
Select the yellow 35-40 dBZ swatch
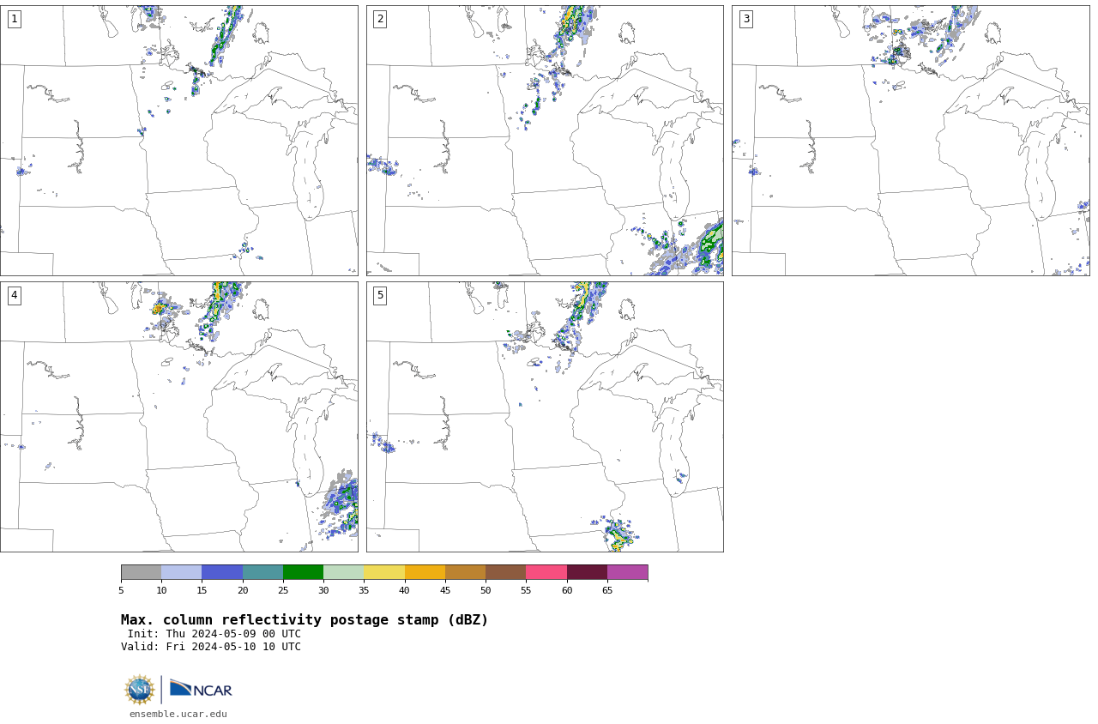click(384, 572)
